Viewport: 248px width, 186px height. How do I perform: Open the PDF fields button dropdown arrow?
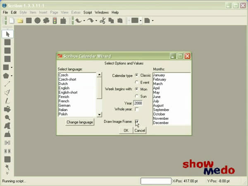141,21
